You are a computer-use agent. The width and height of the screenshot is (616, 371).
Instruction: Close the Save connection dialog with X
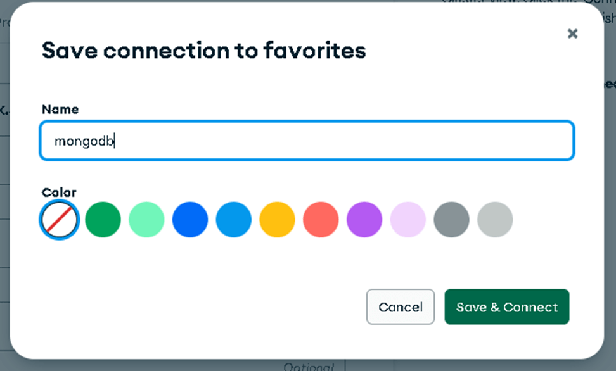tap(572, 34)
